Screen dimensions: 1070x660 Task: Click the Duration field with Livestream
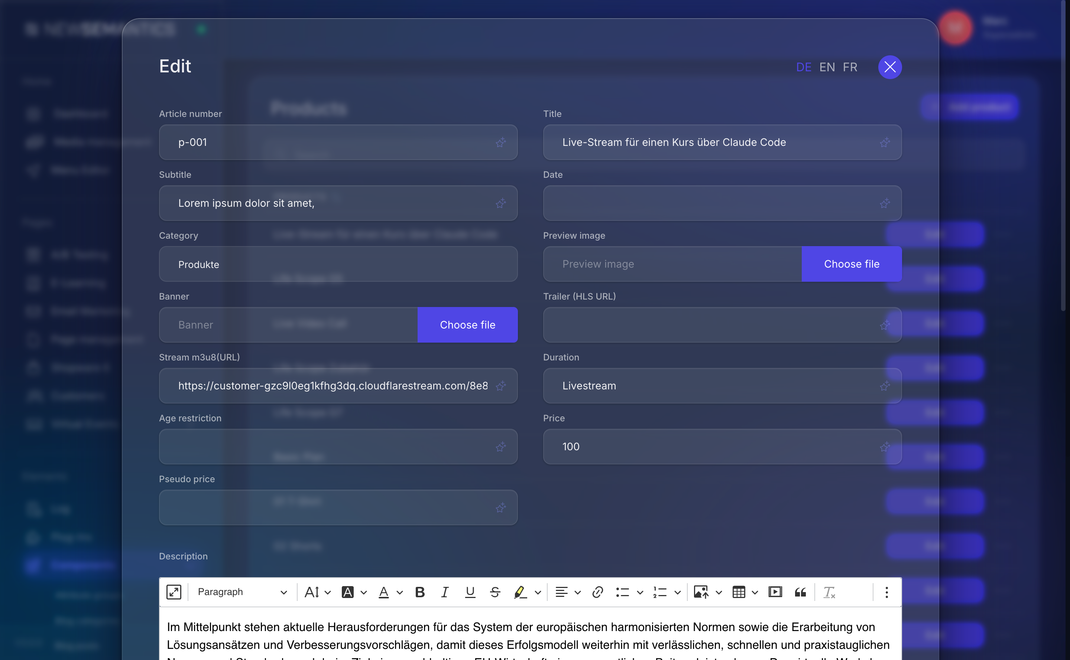click(x=722, y=386)
